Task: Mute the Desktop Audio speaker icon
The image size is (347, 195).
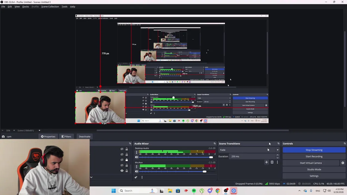Action: (137, 157)
